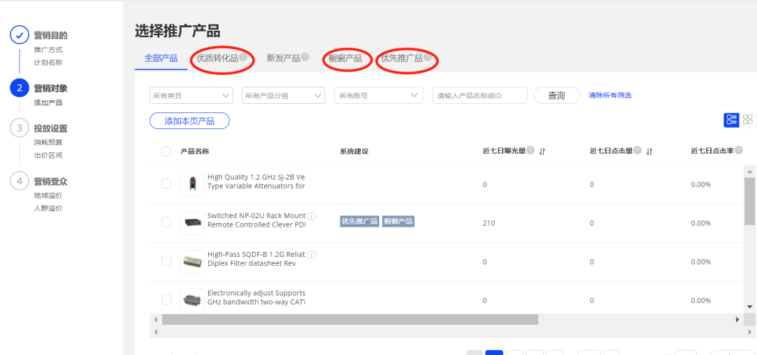This screenshot has height=355, width=757.
Task: Sort by 近七日曝光量 arrows icon
Action: [x=542, y=151]
